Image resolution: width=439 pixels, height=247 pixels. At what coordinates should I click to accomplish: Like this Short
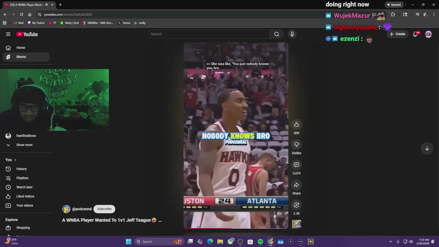tap(296, 125)
